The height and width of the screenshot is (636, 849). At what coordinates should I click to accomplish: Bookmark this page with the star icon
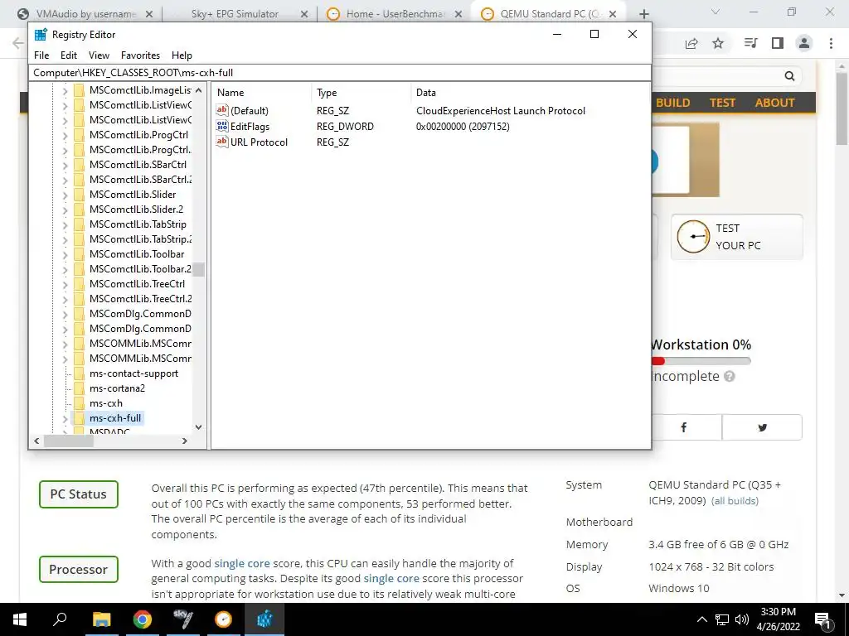(718, 43)
